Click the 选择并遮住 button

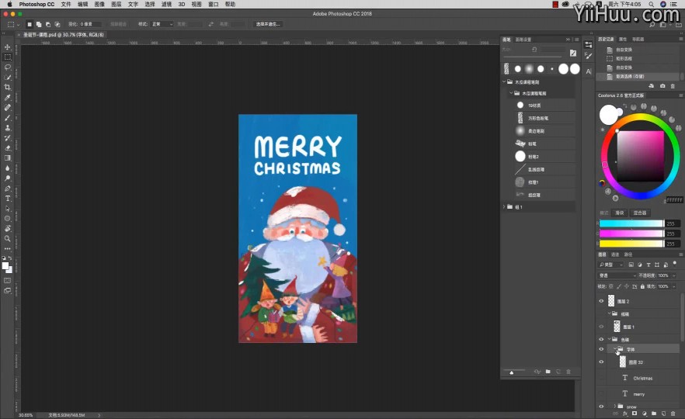pyautogui.click(x=268, y=25)
